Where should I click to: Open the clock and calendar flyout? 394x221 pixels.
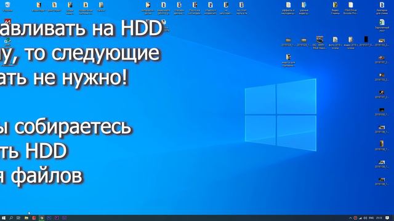[x=379, y=218]
